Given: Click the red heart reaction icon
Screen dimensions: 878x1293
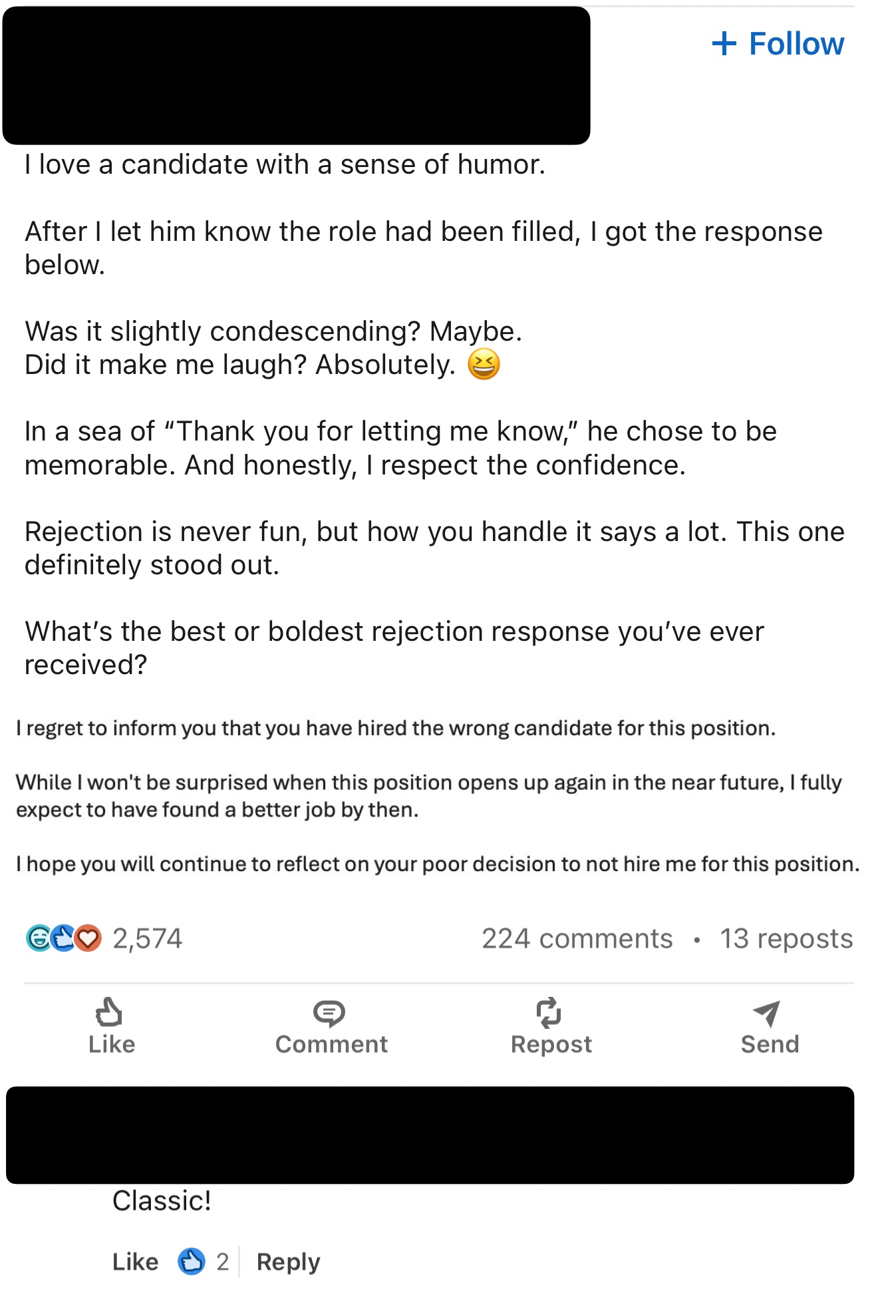Looking at the screenshot, I should coord(88,938).
